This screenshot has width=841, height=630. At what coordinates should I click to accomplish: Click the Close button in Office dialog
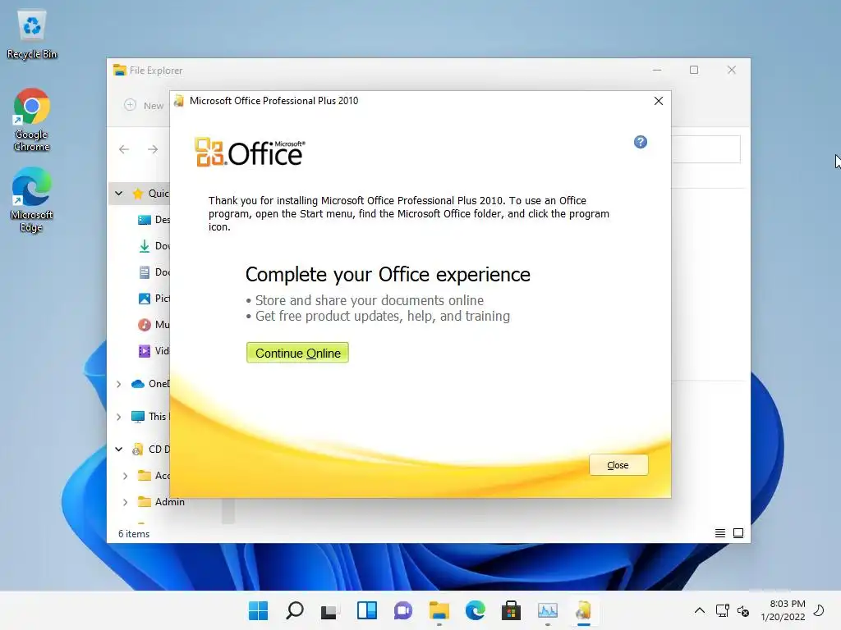click(x=618, y=465)
